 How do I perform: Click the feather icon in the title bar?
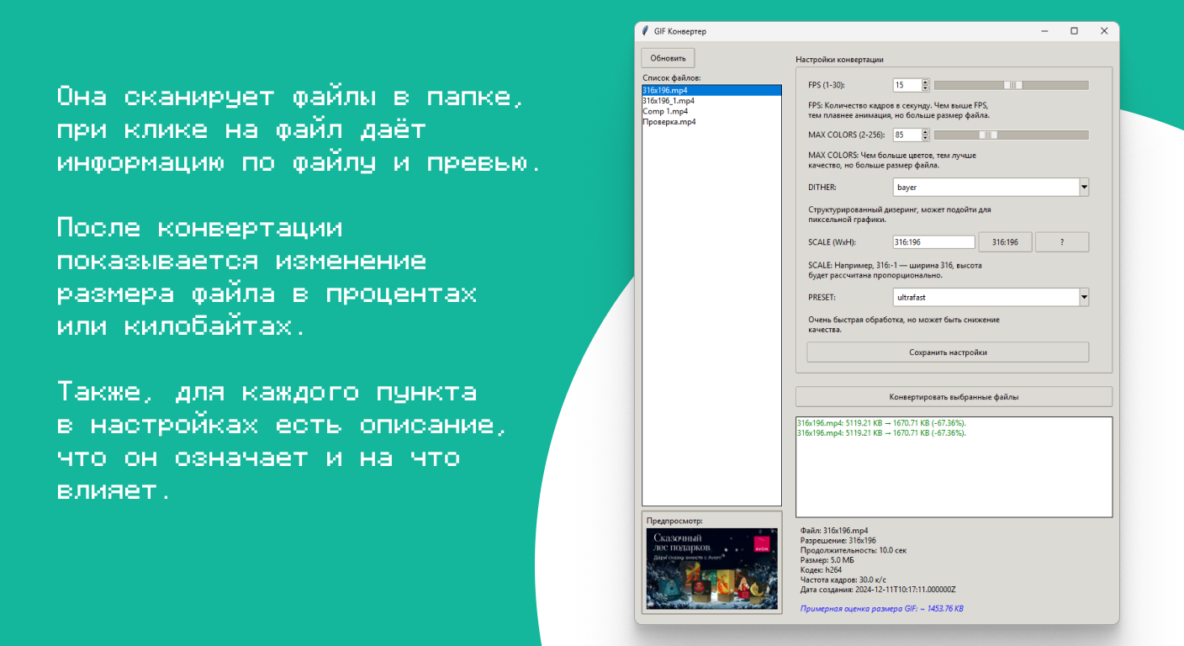click(645, 31)
